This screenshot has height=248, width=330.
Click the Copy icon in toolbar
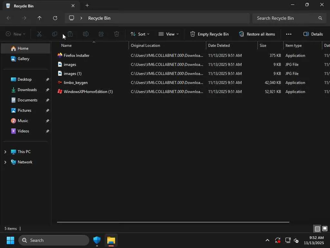55,34
